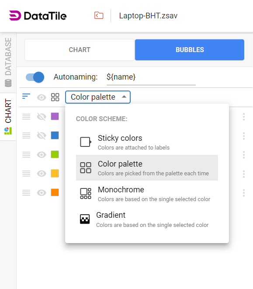The width and height of the screenshot is (253, 289).
Task: Toggle the Autonaming switch off
Action: 35,77
